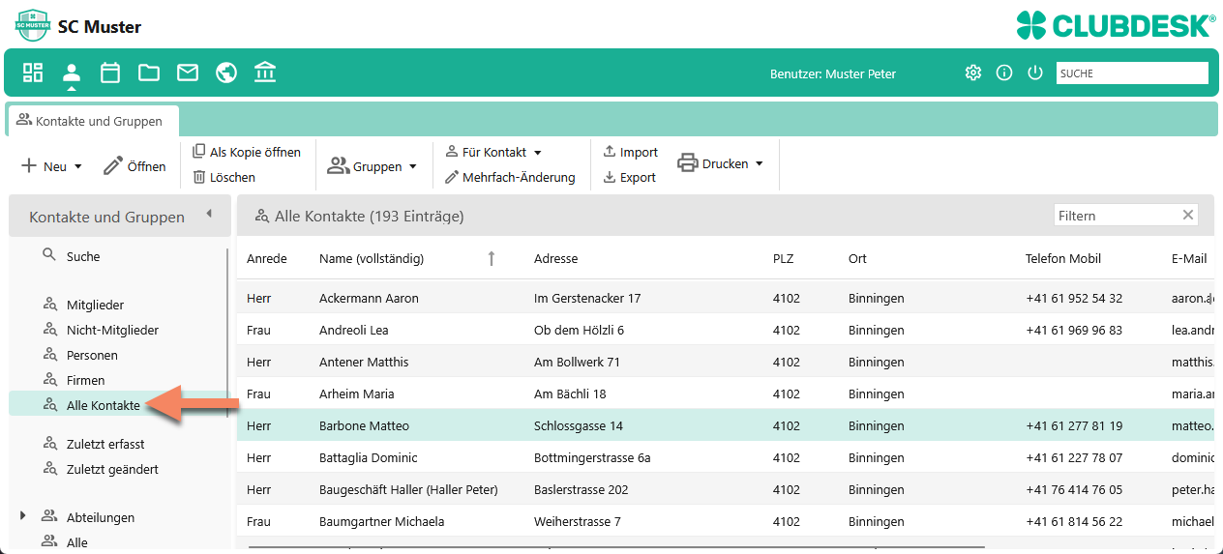Open the settings gear icon

973,73
